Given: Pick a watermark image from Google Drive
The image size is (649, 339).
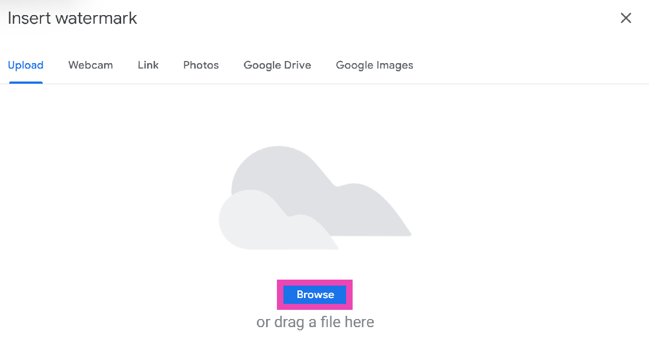Looking at the screenshot, I should coord(277,65).
